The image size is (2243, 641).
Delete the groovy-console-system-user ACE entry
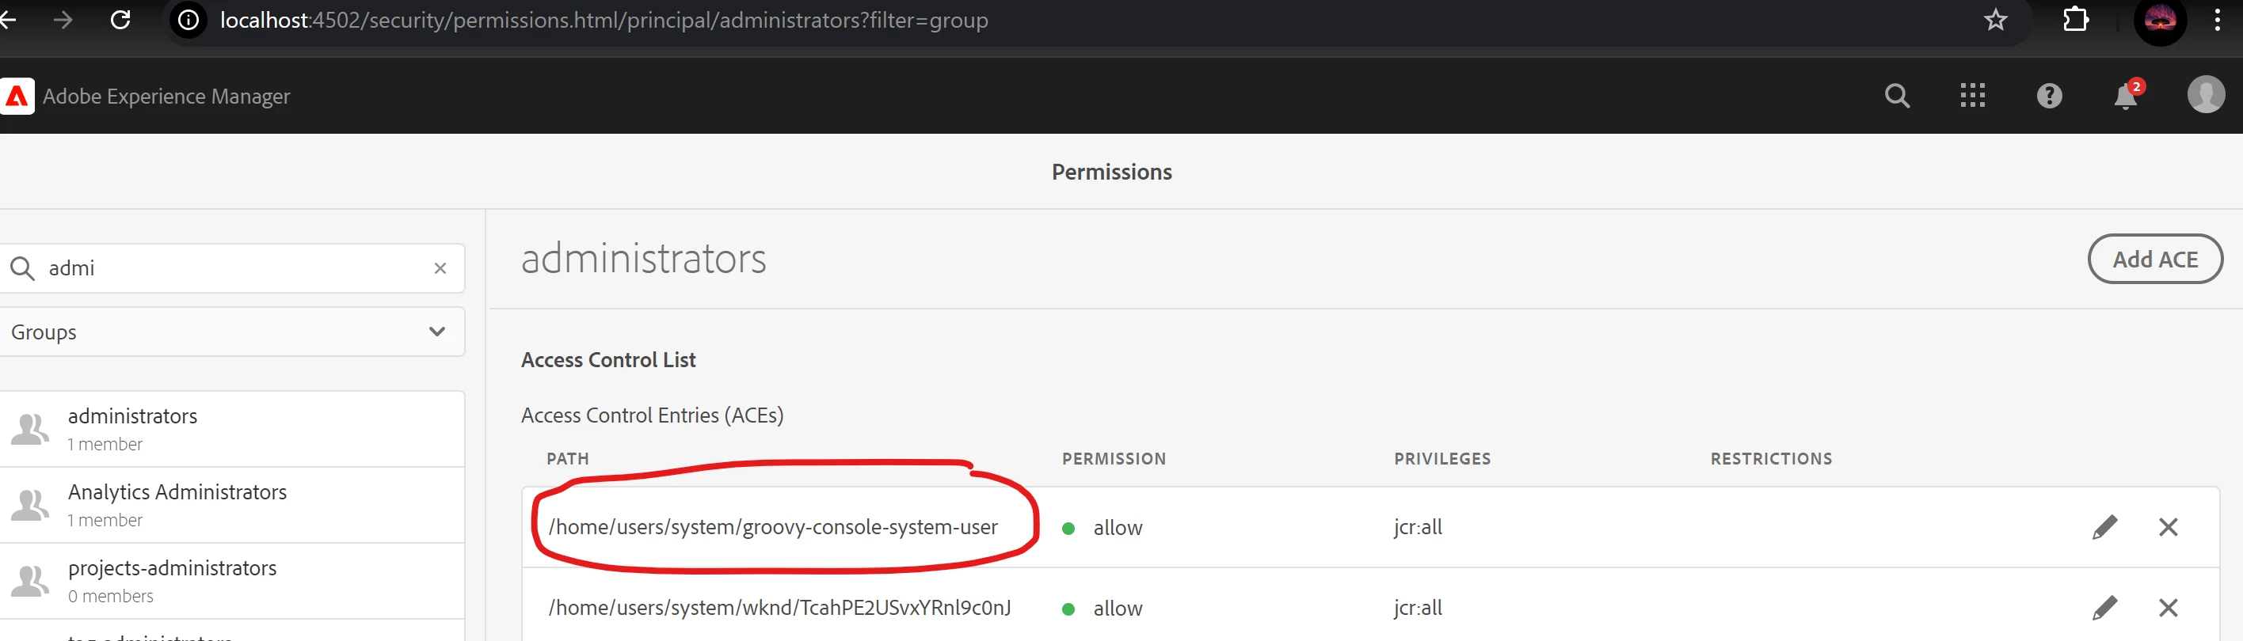click(x=2168, y=527)
